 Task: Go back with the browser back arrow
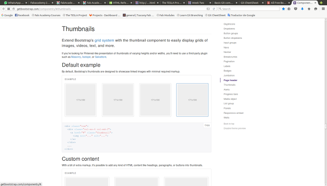3,9
